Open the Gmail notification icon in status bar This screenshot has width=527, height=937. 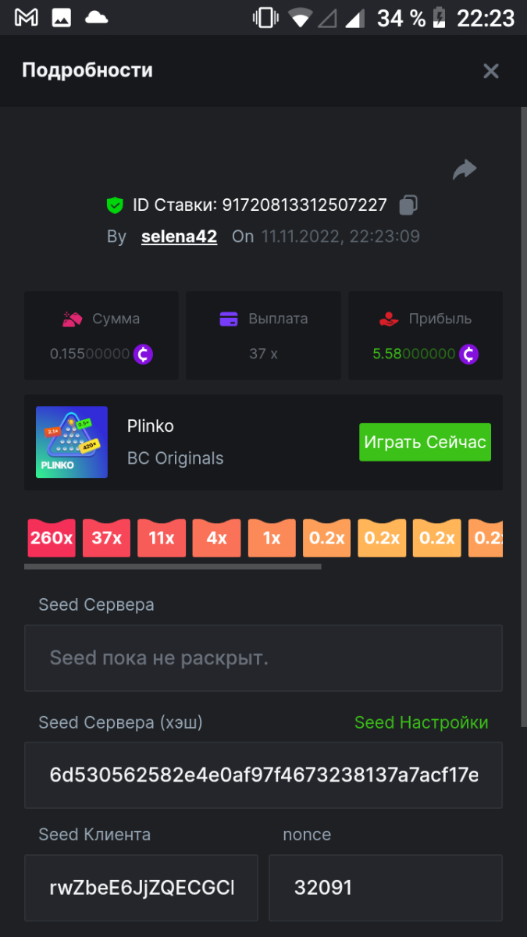pos(27,17)
